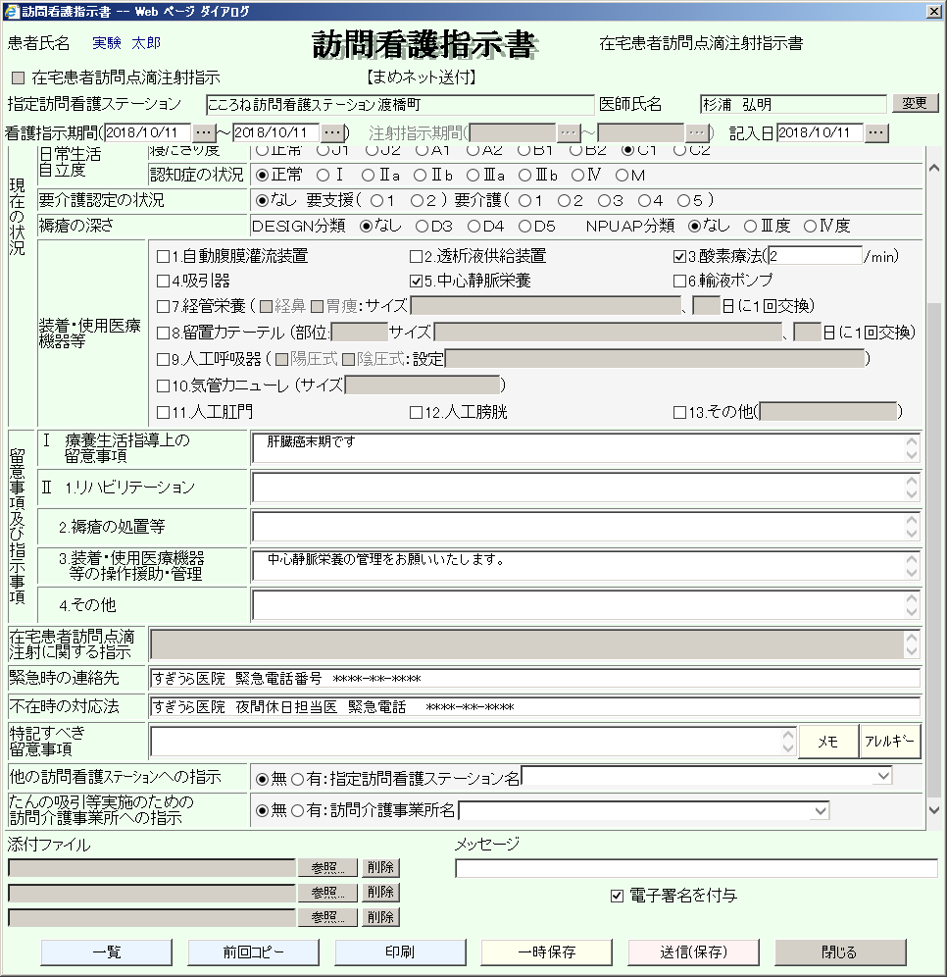
Task: Select 有 for 訪問介護事業所への指示
Action: [x=298, y=810]
